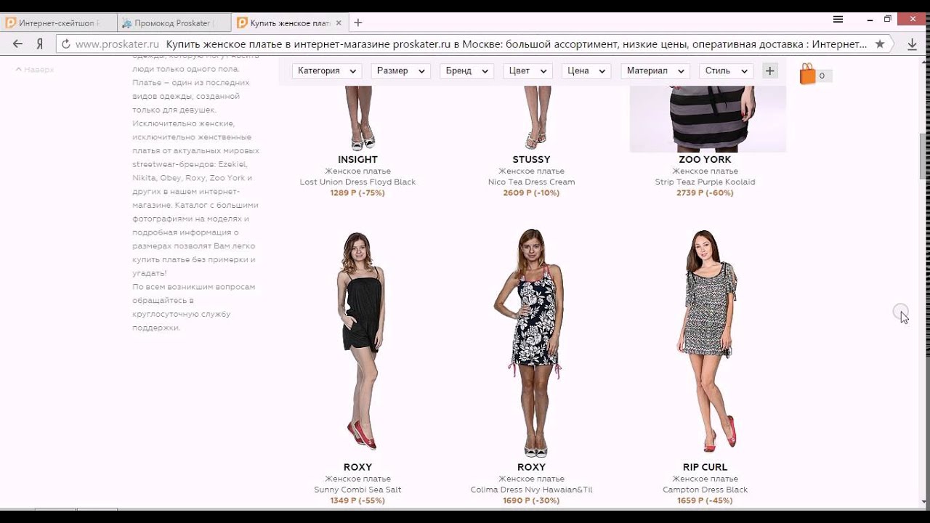
Task: Open the orange shopping bag cart
Action: tap(807, 74)
